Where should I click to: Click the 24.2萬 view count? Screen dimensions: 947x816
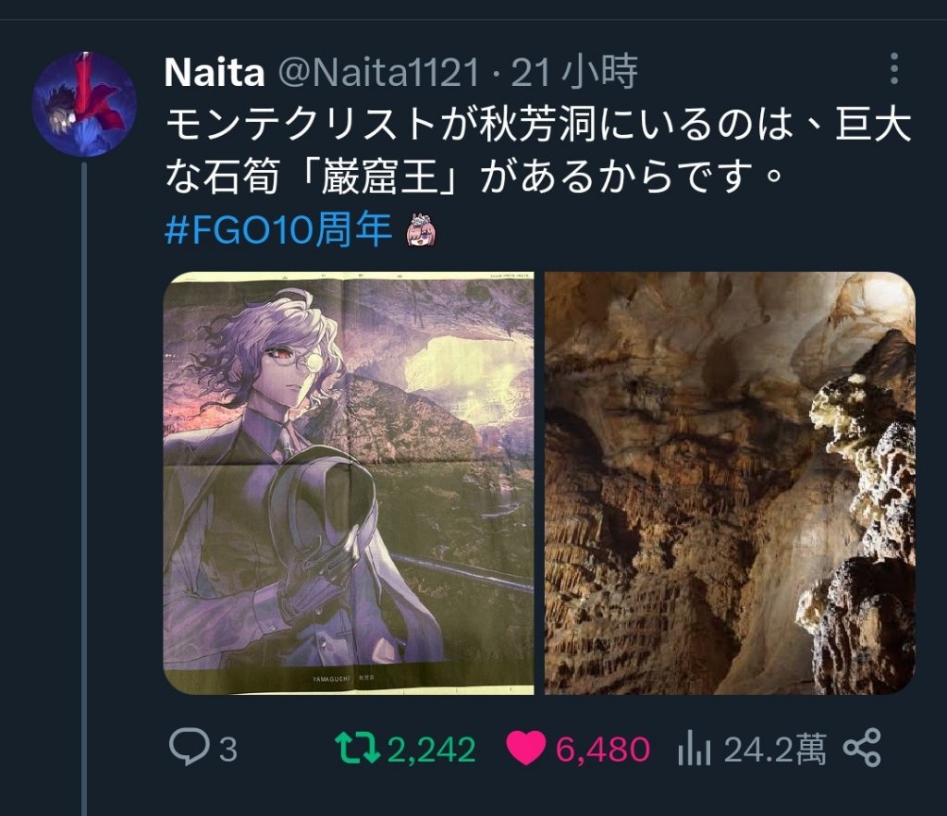775,749
